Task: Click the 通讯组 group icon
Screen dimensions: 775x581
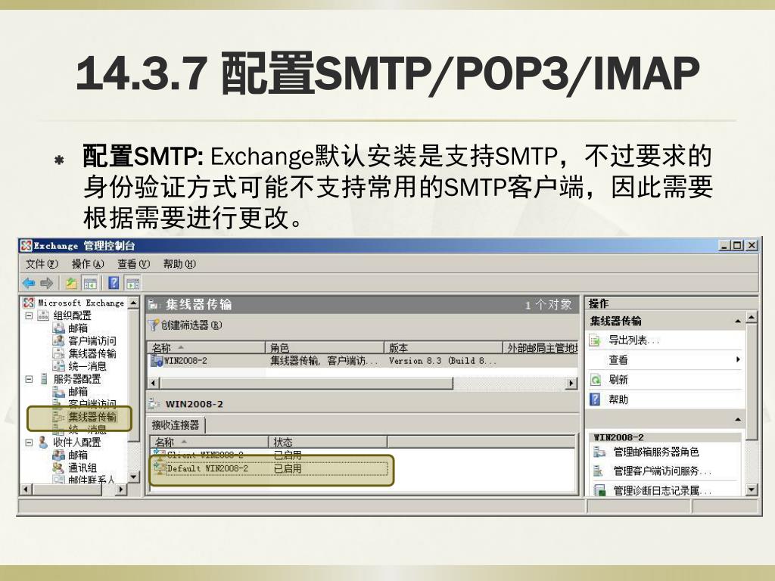Action: point(58,468)
